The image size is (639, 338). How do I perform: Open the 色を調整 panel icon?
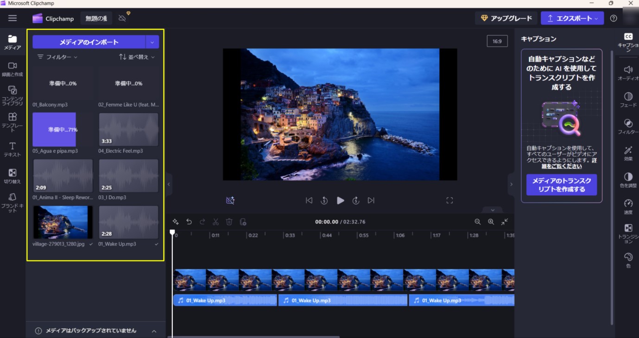[628, 180]
